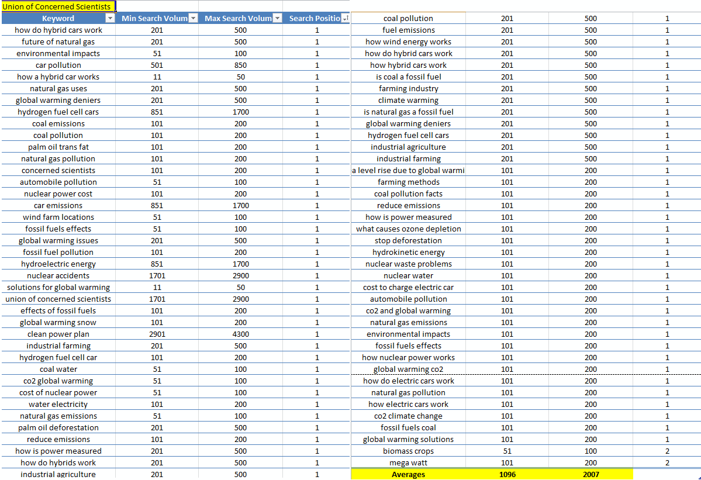Click the 'hydroelectric energy' cell
Image resolution: width=701 pixels, height=480 pixels.
(x=58, y=264)
